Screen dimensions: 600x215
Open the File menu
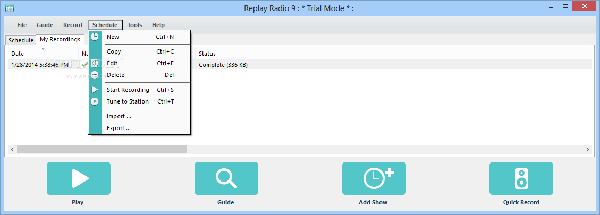click(x=22, y=25)
